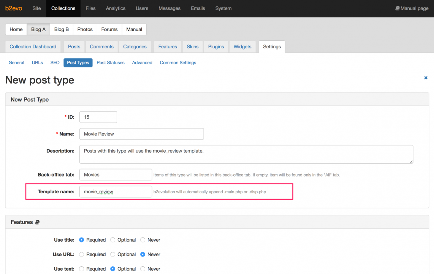Open the Skins tab
Image resolution: width=434 pixels, height=274 pixels.
[193, 46]
